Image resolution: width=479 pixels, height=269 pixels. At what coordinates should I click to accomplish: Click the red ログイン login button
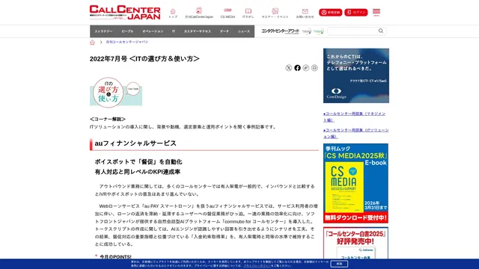pyautogui.click(x=356, y=12)
